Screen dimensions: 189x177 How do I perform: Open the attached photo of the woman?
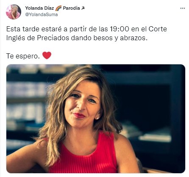pyautogui.click(x=96, y=119)
